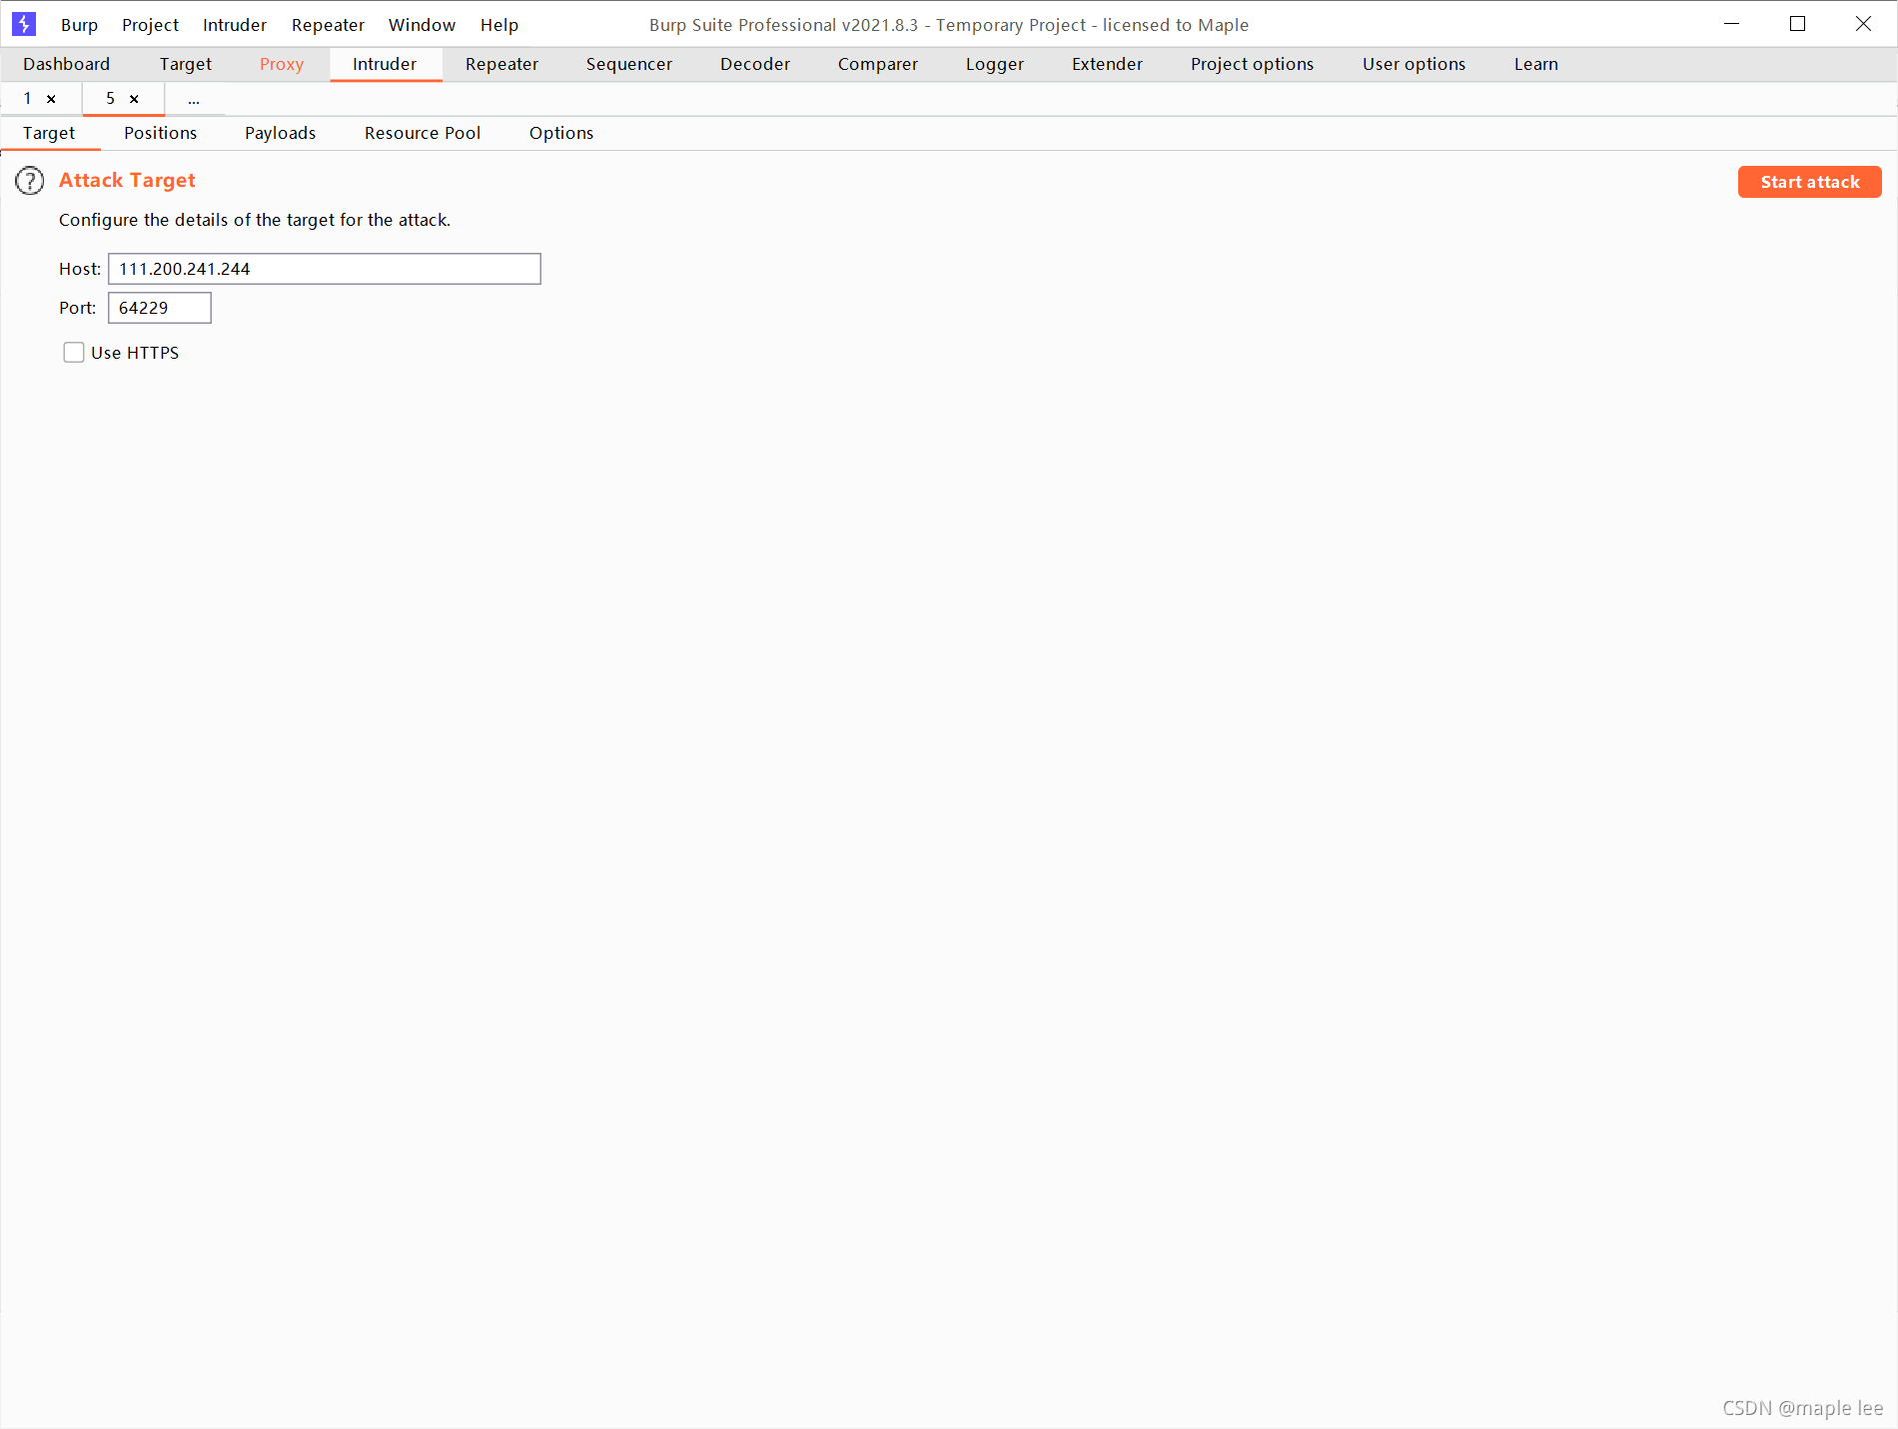This screenshot has width=1898, height=1429.
Task: Switch to the Decoder tab
Action: pyautogui.click(x=755, y=64)
